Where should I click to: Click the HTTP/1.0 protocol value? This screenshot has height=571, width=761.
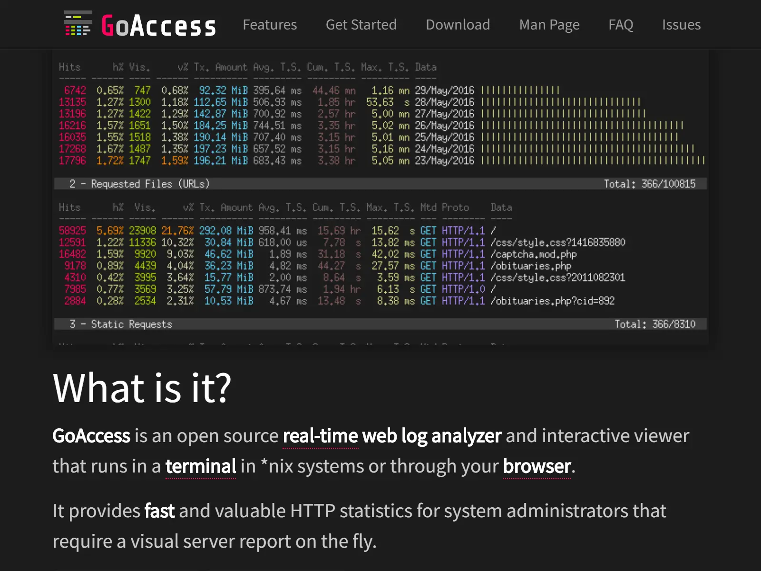pyautogui.click(x=463, y=289)
